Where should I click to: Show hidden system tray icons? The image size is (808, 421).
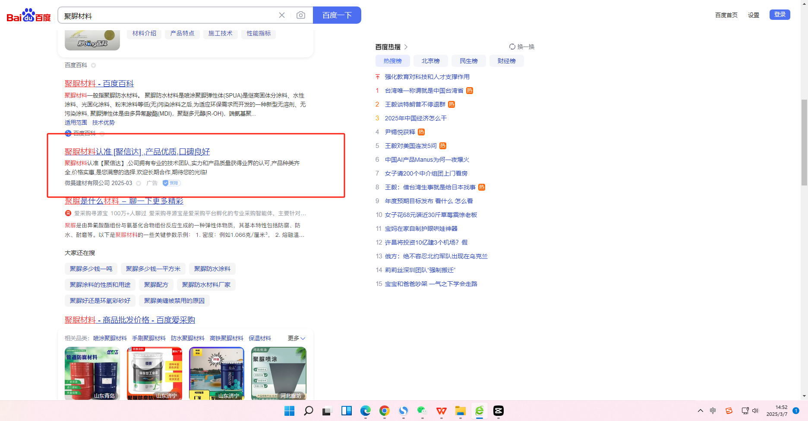click(700, 411)
